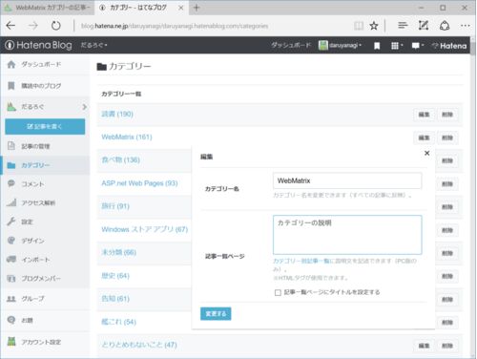Open new browser tab with plus
477x359 pixels.
click(197, 8)
